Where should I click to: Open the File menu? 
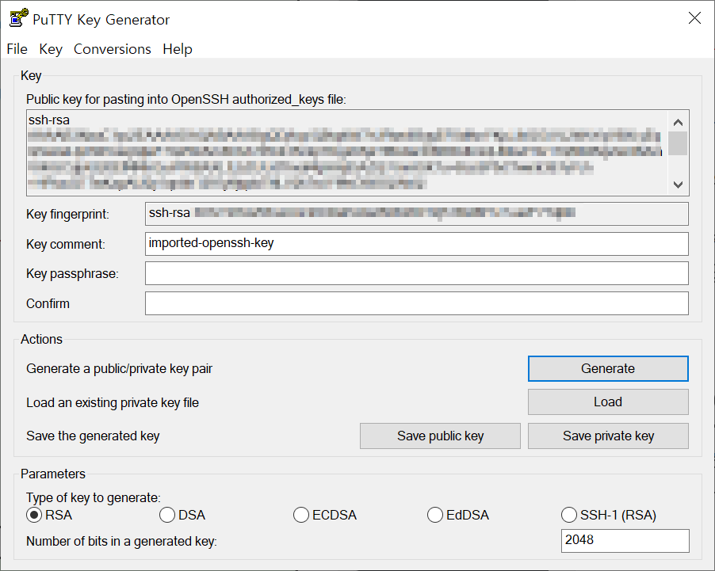[x=17, y=49]
